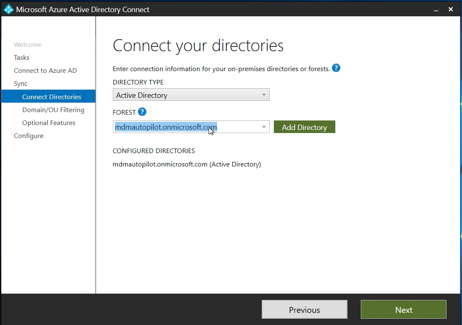Close the Azure AD Connect window
462x325 pixels.
(x=451, y=9)
